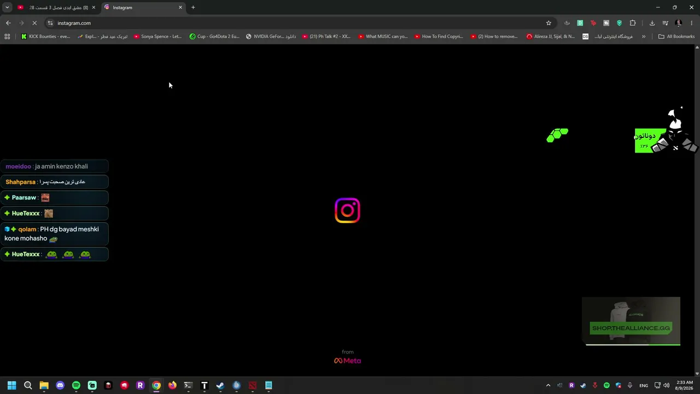Open the bookmarks bar apps grid
This screenshot has height=394, width=700.
coord(7,37)
